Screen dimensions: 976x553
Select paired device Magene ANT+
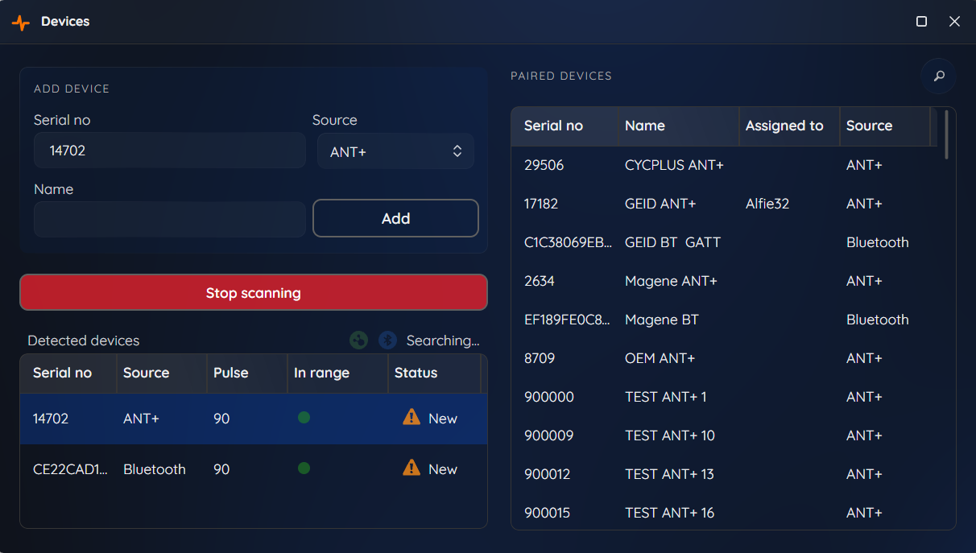(x=725, y=281)
